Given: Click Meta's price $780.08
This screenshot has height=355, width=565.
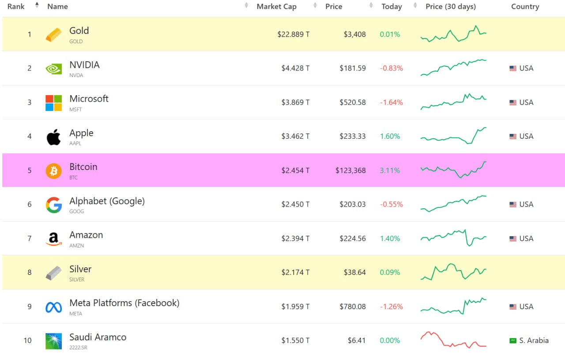Looking at the screenshot, I should point(353,307).
